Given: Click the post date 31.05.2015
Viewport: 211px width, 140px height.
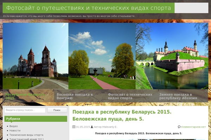Looking at the screenshot, I should point(83,127).
